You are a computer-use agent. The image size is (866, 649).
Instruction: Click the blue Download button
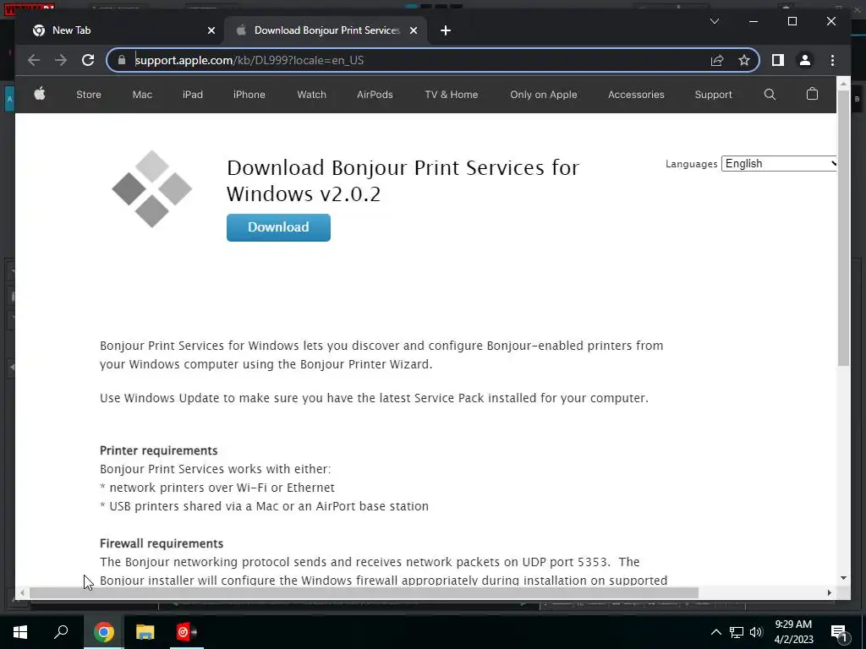[x=278, y=227]
